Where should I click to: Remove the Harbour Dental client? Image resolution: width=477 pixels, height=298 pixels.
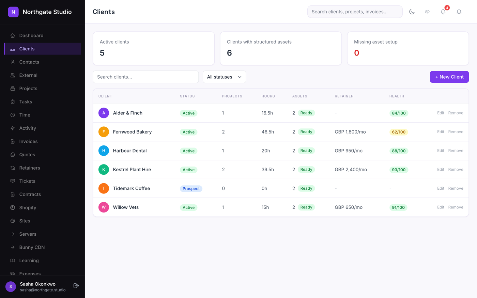click(456, 151)
